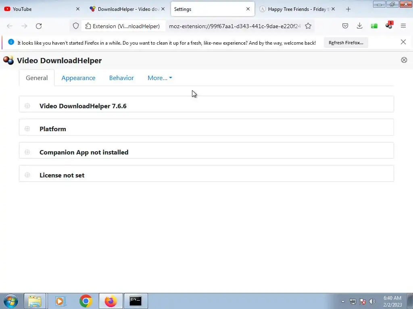This screenshot has height=309, width=413.
Task: Click the blue info icon in notification
Action: click(x=11, y=42)
